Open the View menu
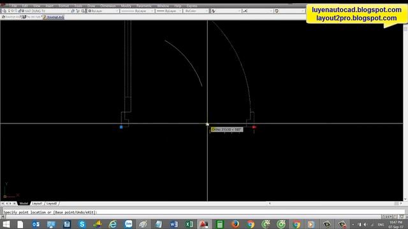The width and height of the screenshot is (408, 229). [37, 6]
